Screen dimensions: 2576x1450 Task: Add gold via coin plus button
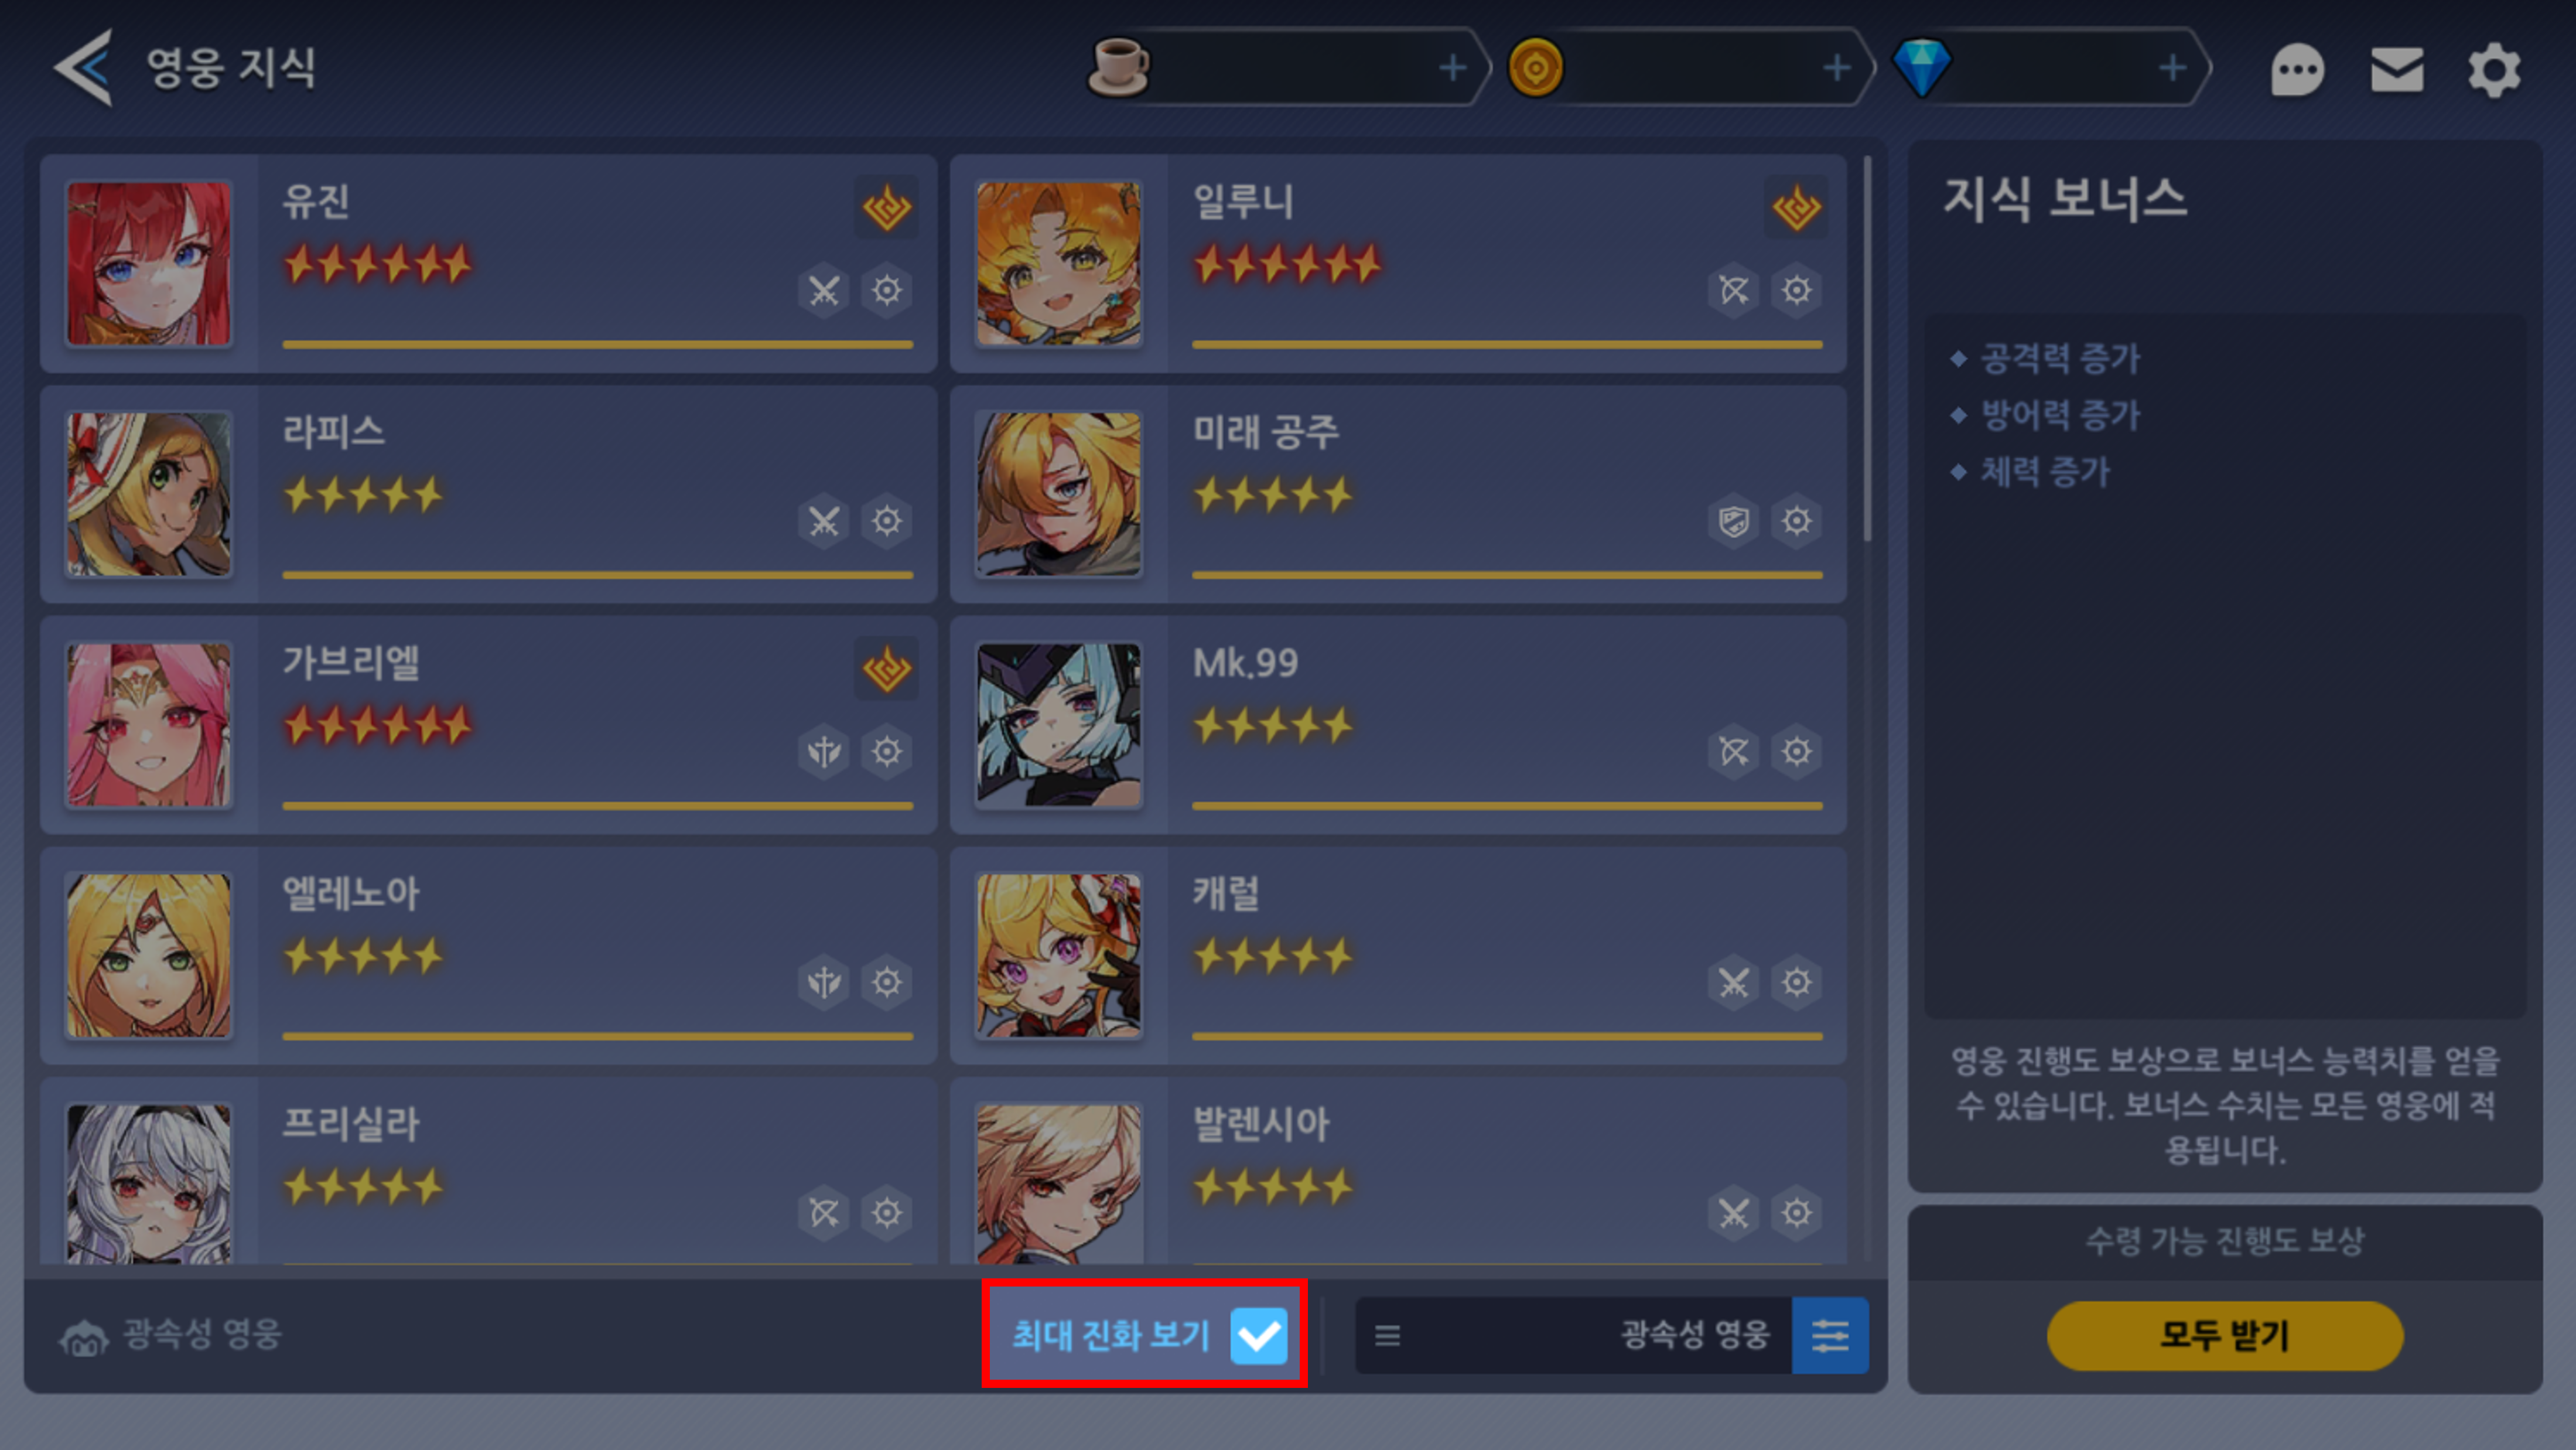1836,68
